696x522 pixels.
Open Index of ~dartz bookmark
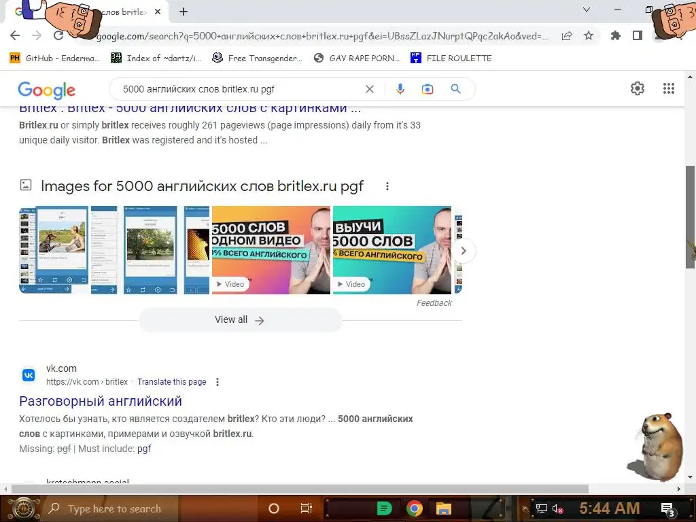[156, 58]
